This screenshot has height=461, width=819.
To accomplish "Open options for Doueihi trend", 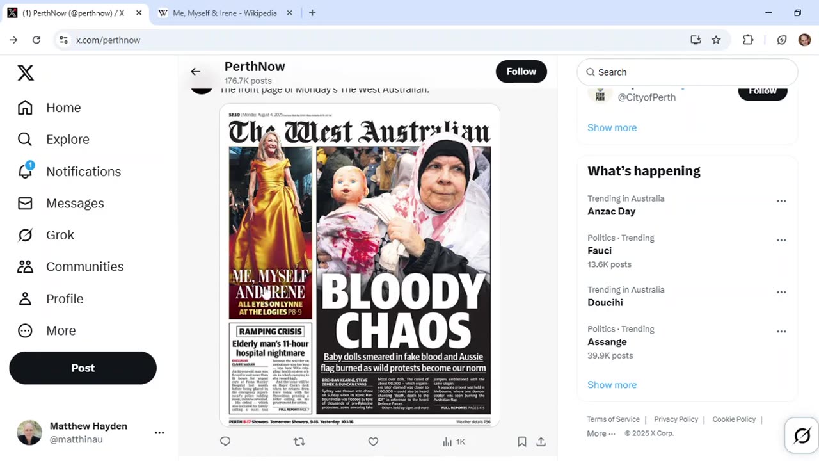I will click(x=781, y=292).
